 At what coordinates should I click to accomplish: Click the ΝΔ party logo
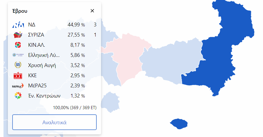pyautogui.click(x=18, y=25)
